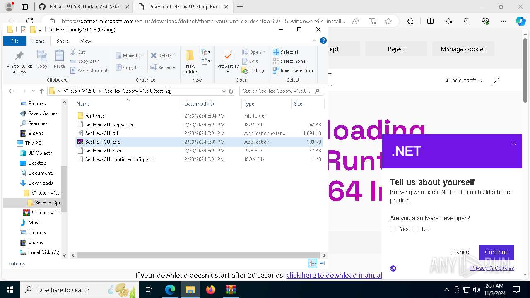This screenshot has height=298, width=530.
Task: Click the up-one-level arrow
Action: tap(41, 91)
